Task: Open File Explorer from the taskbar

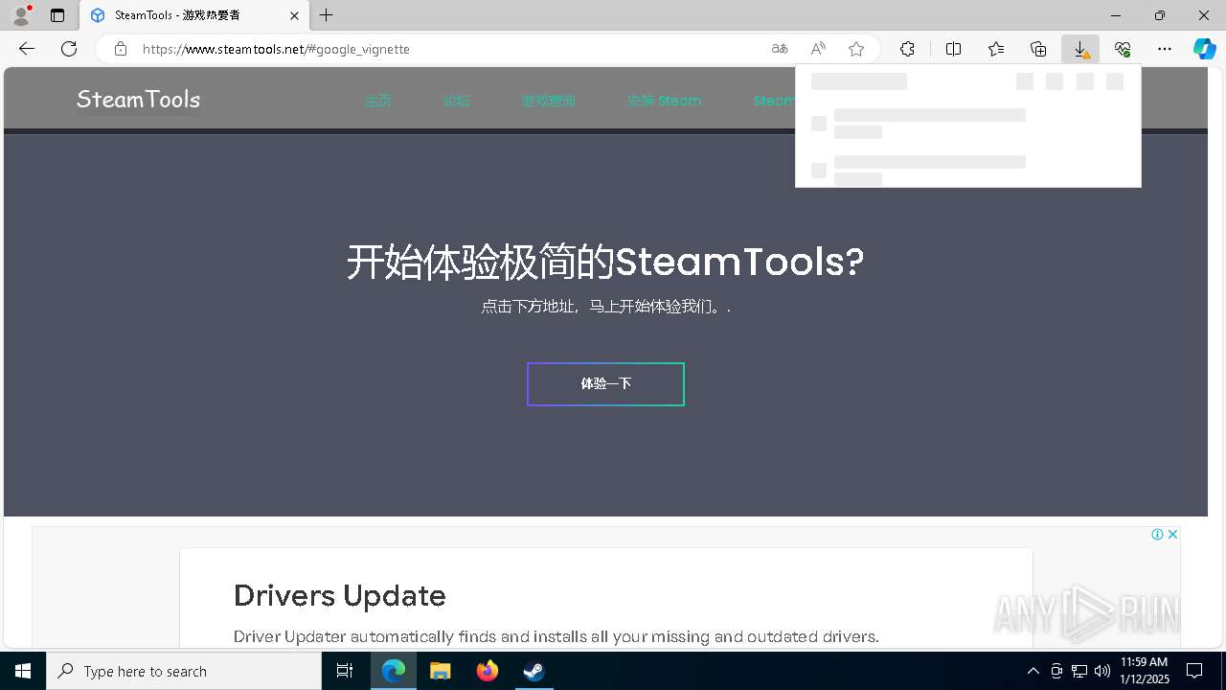Action: (441, 671)
